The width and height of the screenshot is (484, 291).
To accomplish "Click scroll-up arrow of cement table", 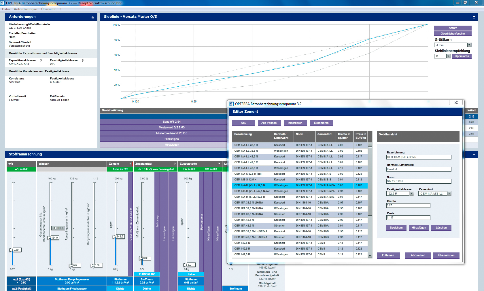I will 370,145.
